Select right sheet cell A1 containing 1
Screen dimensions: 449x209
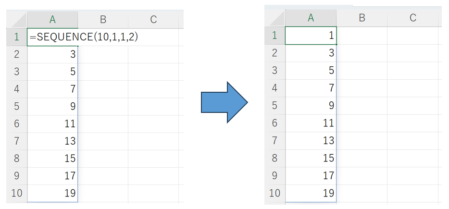311,36
